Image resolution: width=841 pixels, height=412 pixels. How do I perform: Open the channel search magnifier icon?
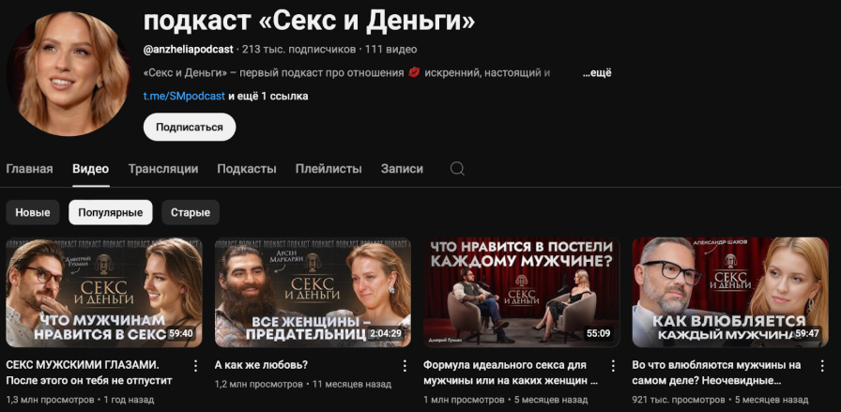pyautogui.click(x=457, y=169)
